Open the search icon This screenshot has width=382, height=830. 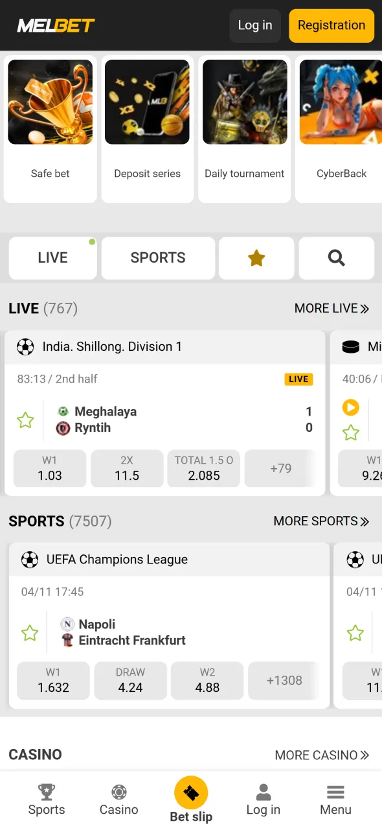point(336,257)
